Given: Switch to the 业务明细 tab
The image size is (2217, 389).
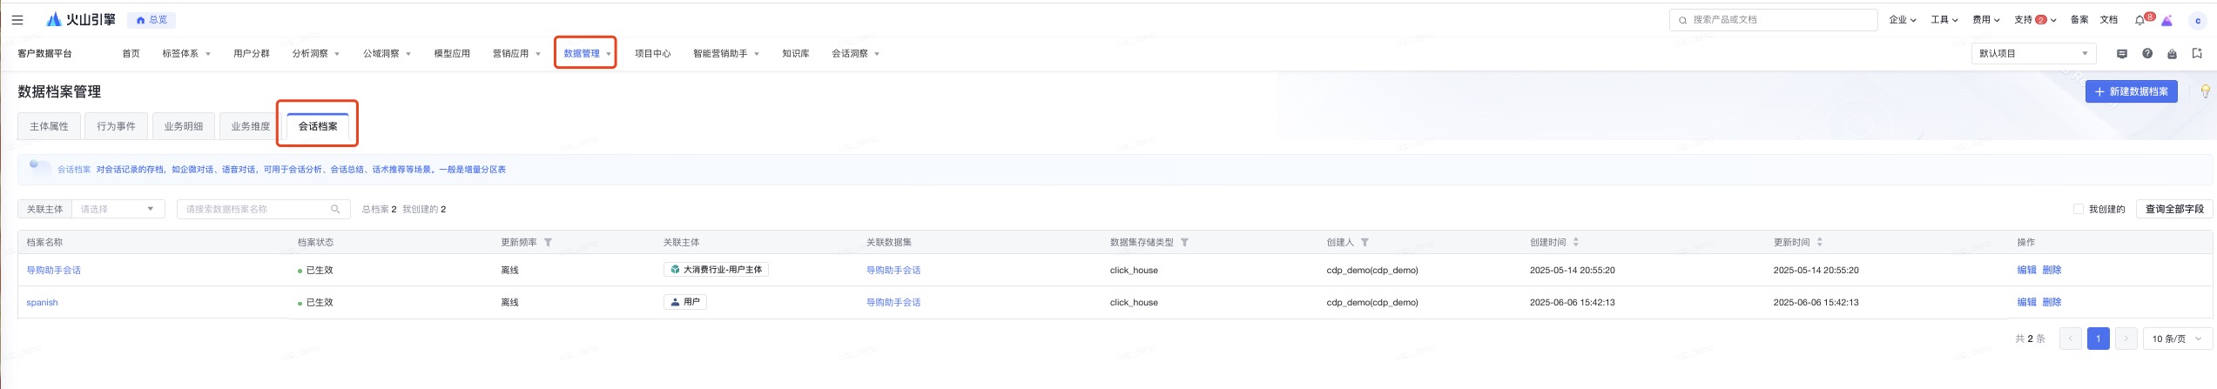Looking at the screenshot, I should point(183,126).
